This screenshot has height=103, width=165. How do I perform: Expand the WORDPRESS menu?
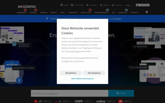[22, 13]
